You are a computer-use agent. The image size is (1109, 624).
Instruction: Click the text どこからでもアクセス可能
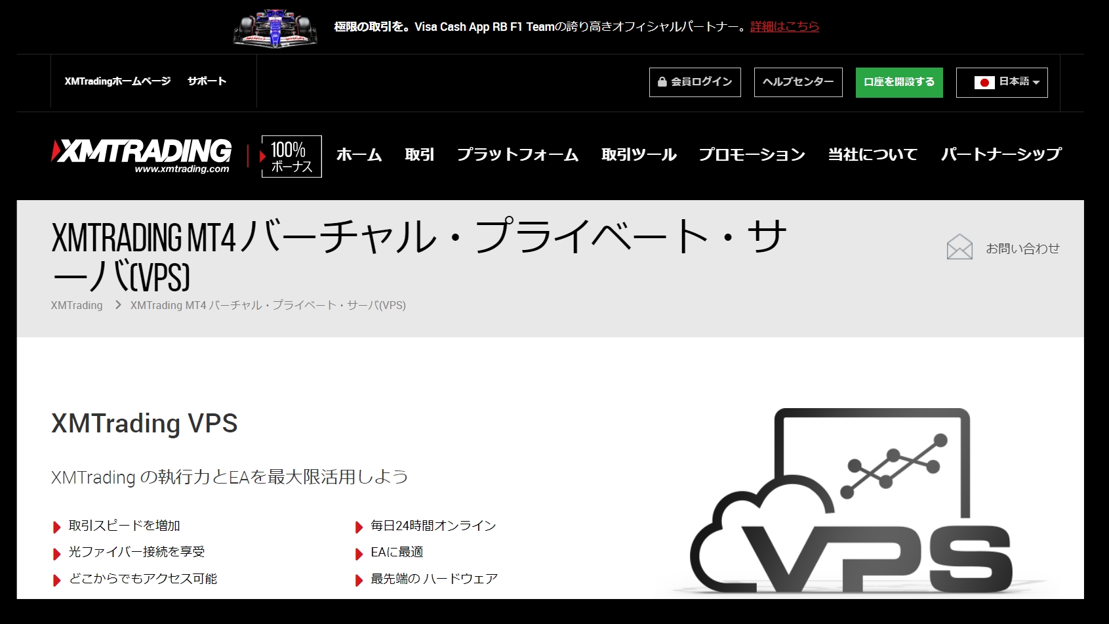(x=143, y=579)
